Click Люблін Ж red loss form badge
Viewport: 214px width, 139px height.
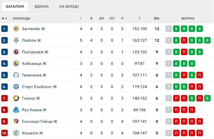184,40
